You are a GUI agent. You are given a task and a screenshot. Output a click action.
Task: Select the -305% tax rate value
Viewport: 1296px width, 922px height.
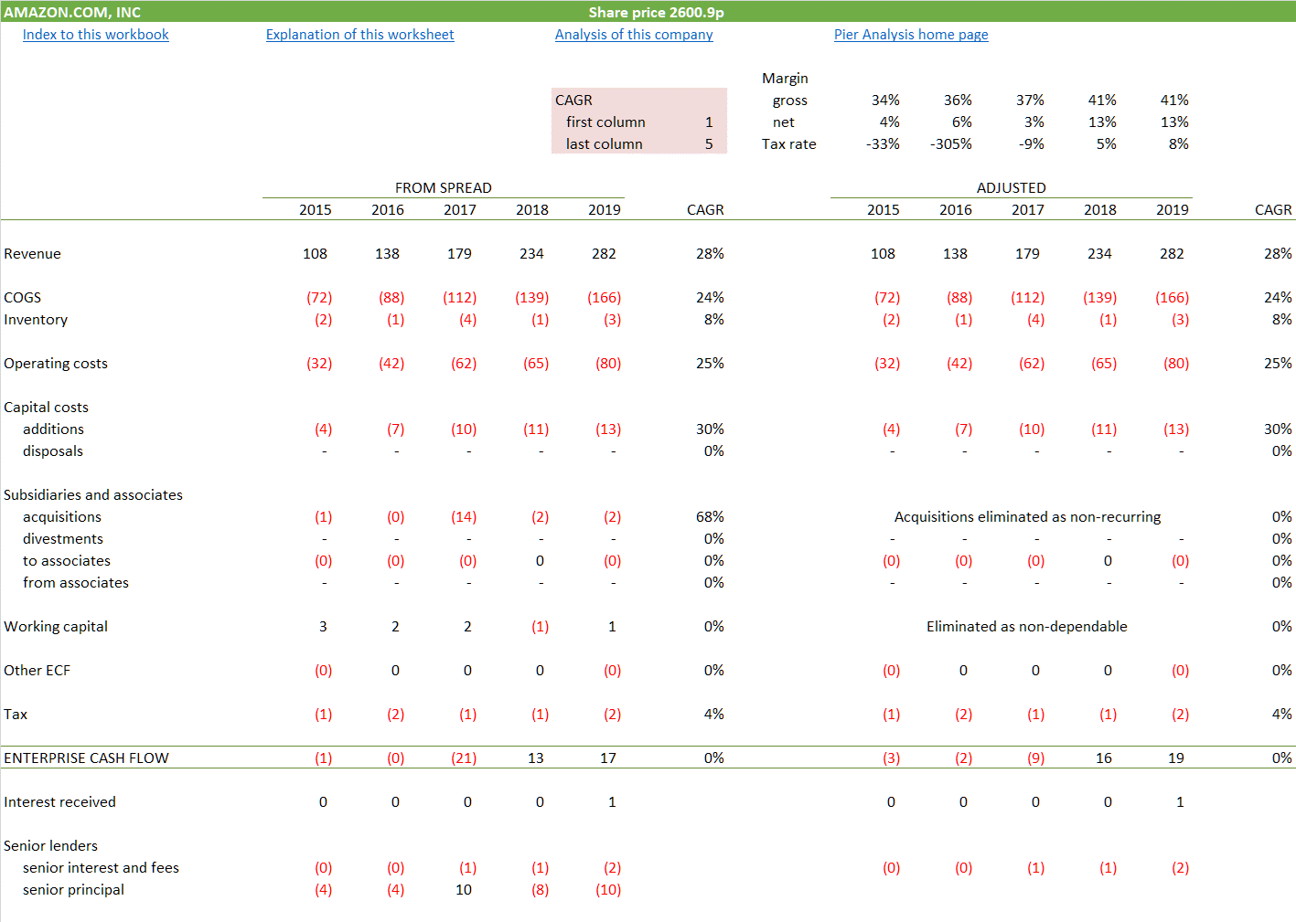pyautogui.click(x=951, y=144)
